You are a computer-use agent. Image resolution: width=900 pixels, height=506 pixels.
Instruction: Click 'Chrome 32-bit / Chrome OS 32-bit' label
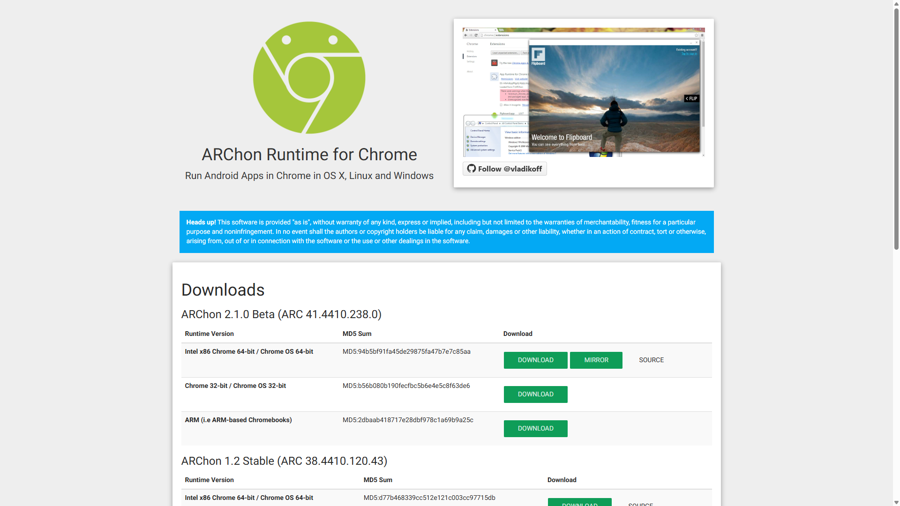click(x=235, y=386)
